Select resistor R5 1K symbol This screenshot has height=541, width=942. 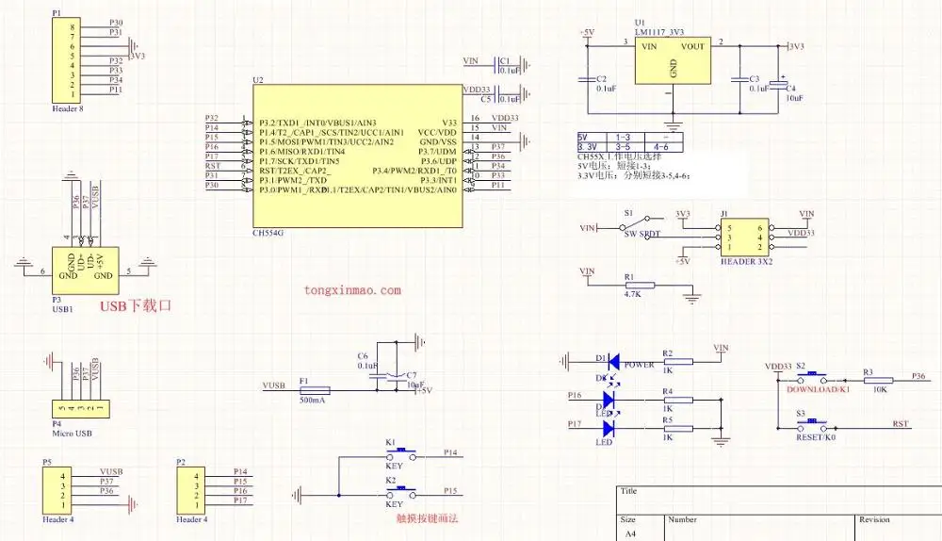tap(677, 429)
